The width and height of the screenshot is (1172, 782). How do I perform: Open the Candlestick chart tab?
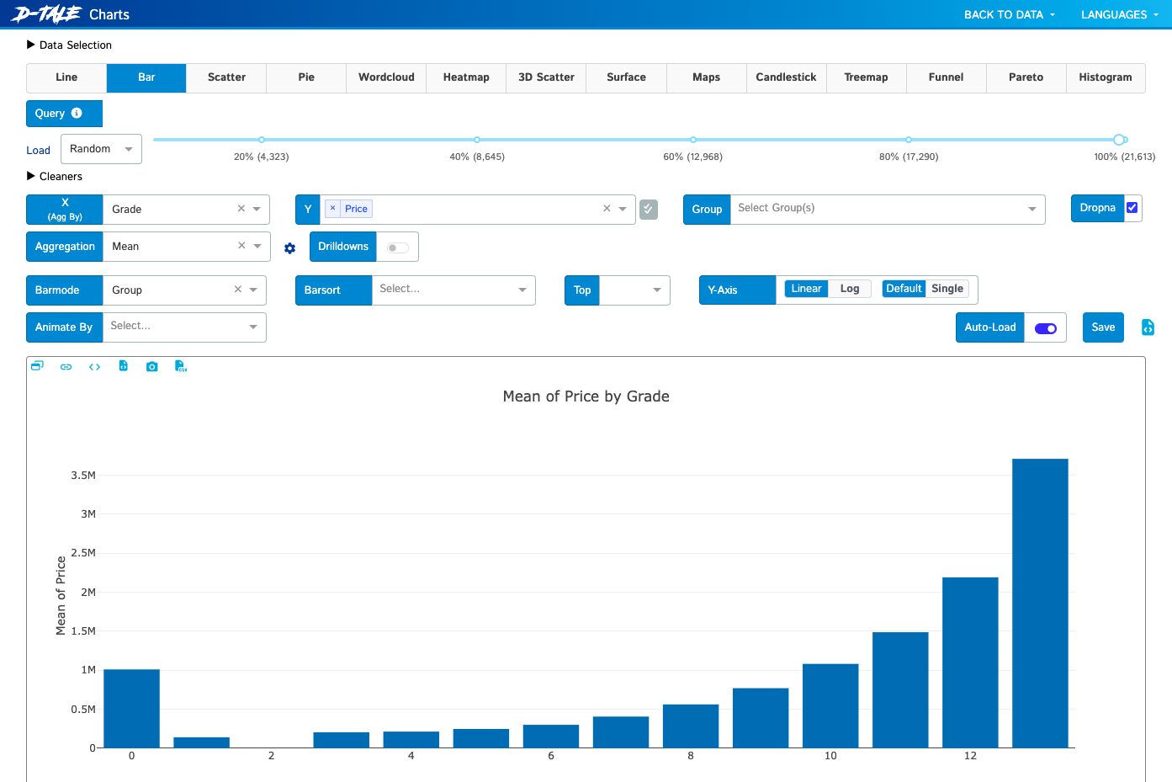[786, 77]
